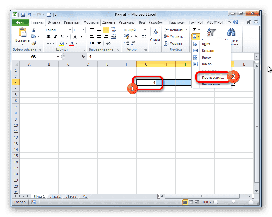Image resolution: width=272 pixels, height=217 pixels.
Task: Click the zoom level slider
Action: coord(233,202)
